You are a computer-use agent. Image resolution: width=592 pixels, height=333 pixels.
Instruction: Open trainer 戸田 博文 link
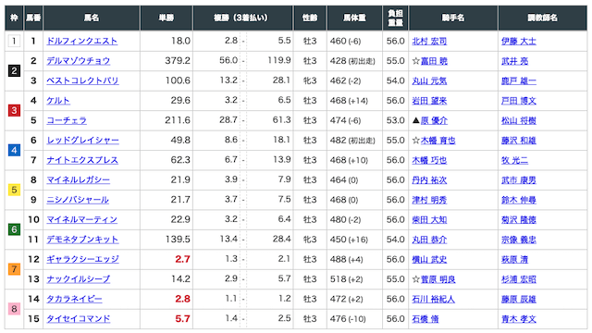(x=519, y=101)
